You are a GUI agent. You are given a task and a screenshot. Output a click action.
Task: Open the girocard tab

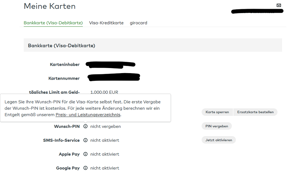coord(139,23)
